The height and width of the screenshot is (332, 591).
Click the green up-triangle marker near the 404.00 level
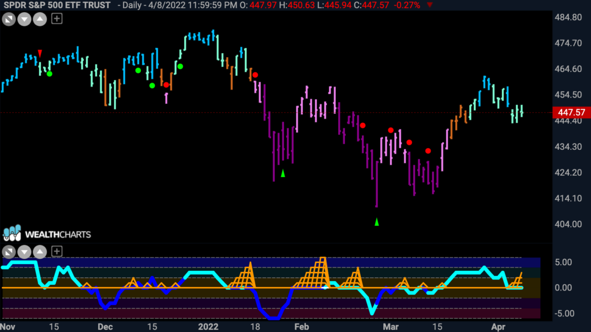click(x=376, y=222)
